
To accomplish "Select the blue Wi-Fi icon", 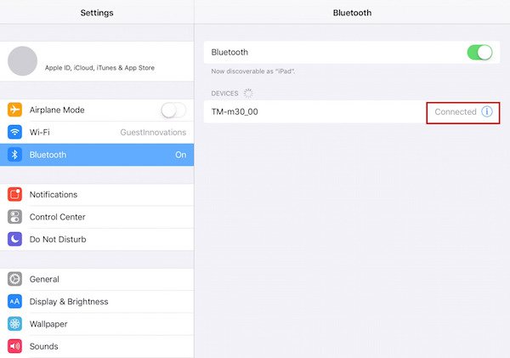I will tap(14, 132).
